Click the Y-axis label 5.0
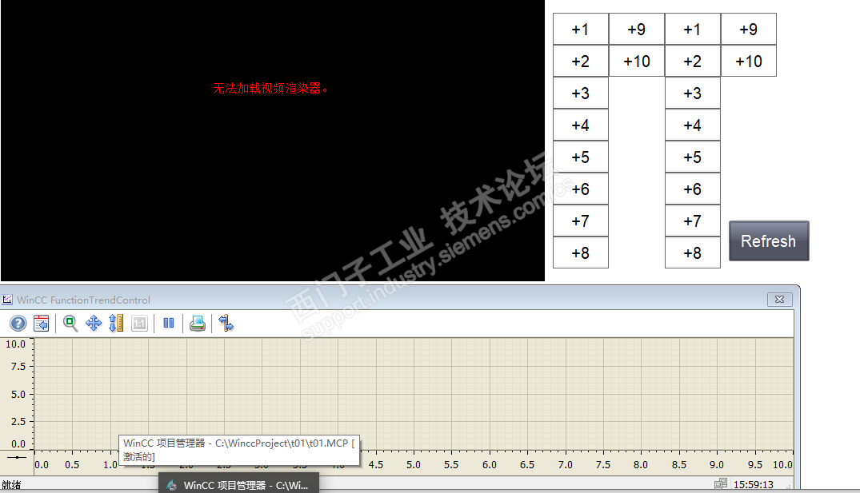The width and height of the screenshot is (860, 493). pos(18,394)
